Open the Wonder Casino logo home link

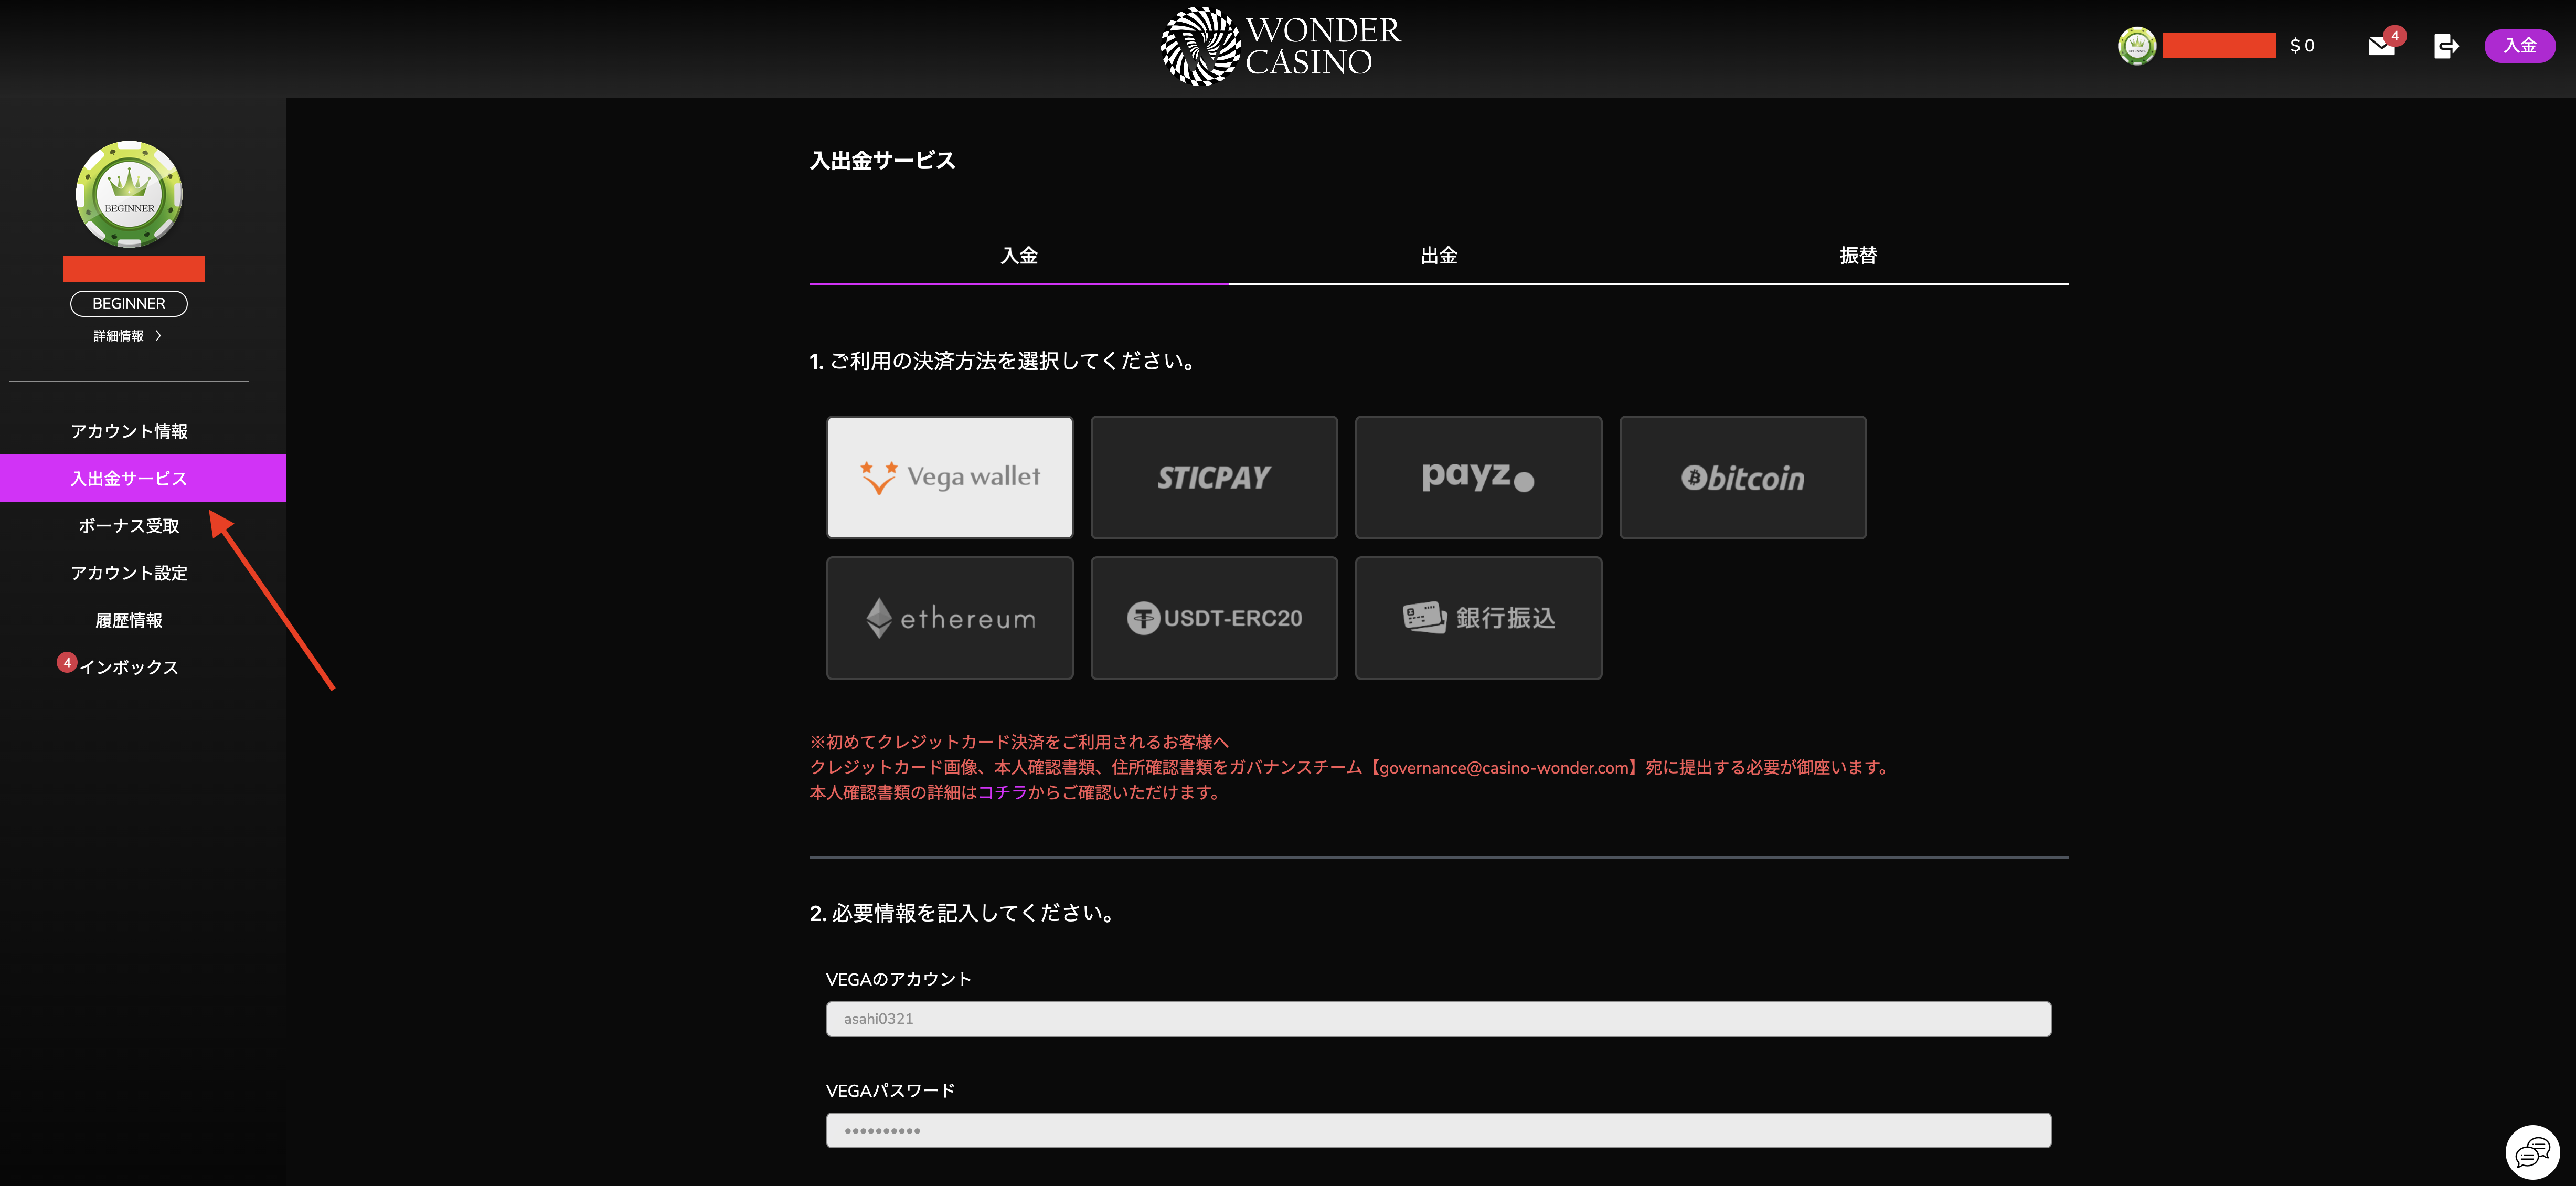pyautogui.click(x=1281, y=45)
